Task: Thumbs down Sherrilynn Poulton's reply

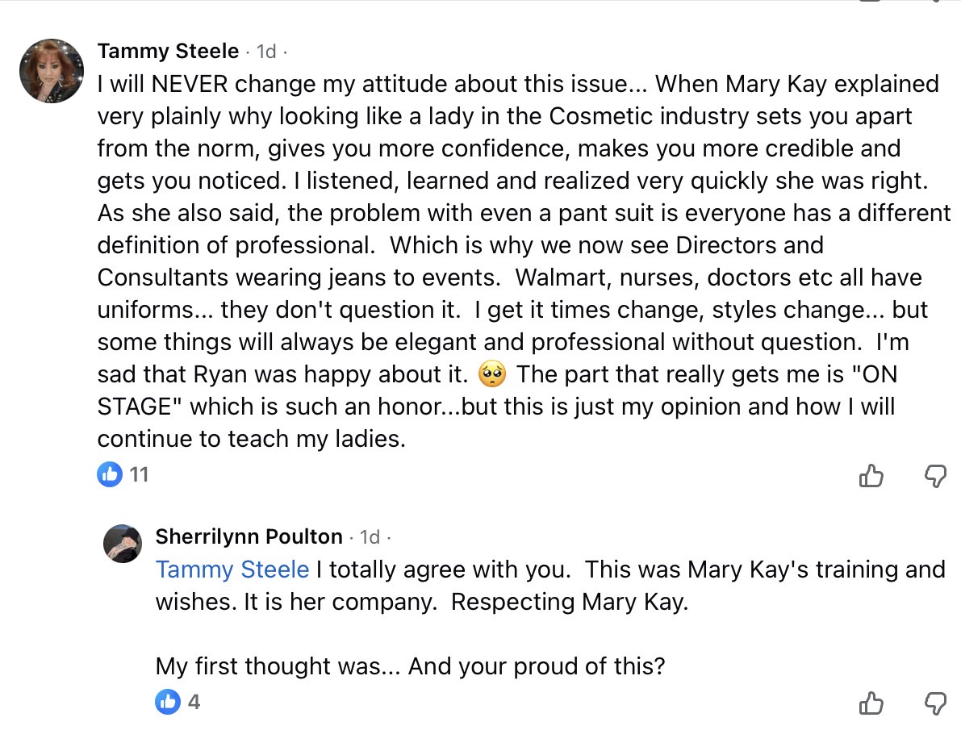Action: coord(934,703)
